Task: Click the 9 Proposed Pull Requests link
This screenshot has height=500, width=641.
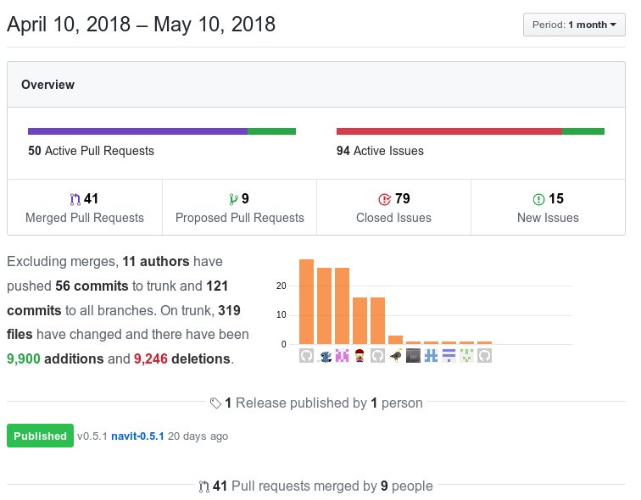Action: [240, 208]
